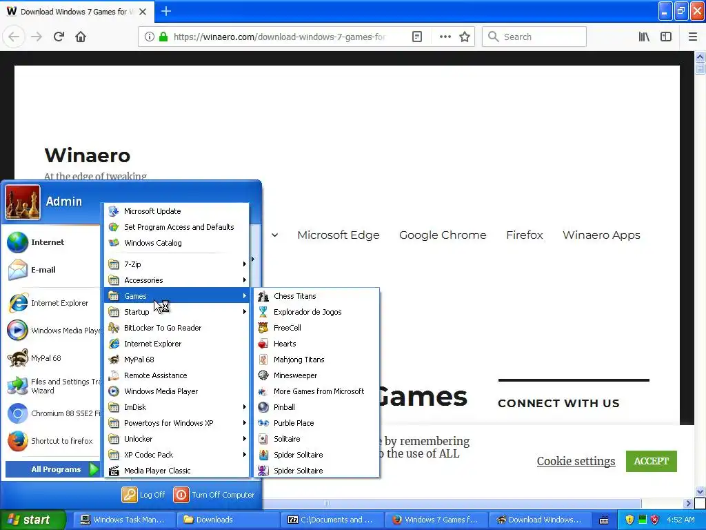Open Windows Catalog entry
Image resolution: width=706 pixels, height=530 pixels.
tap(176, 243)
